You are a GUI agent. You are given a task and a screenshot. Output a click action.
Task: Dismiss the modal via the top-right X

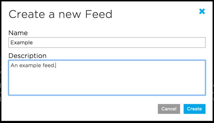(x=202, y=11)
